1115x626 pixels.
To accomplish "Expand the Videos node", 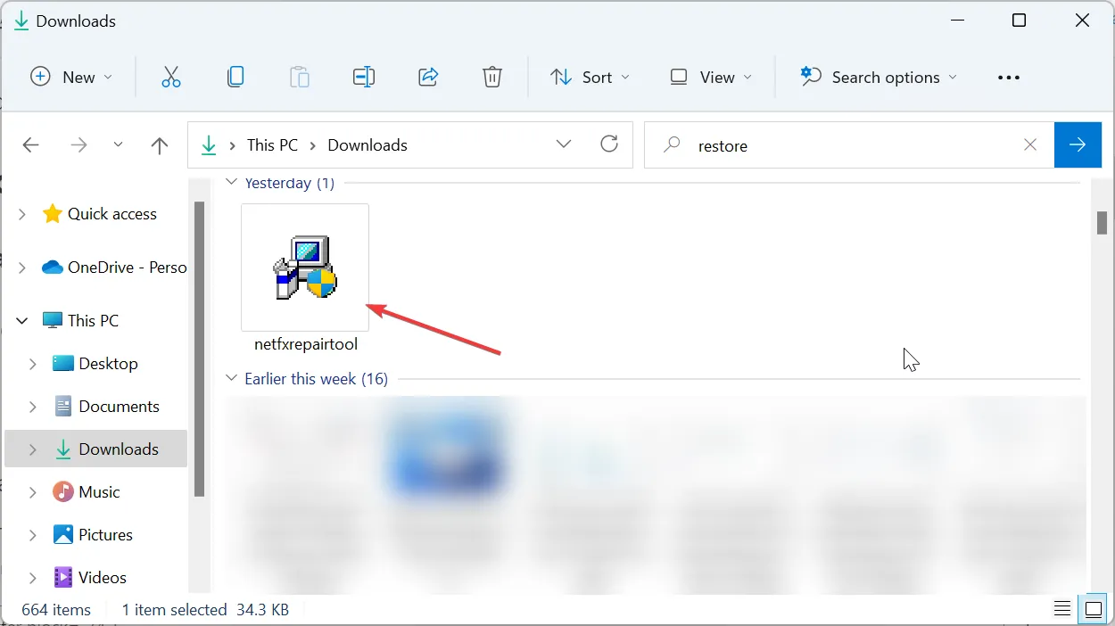I will click(32, 578).
